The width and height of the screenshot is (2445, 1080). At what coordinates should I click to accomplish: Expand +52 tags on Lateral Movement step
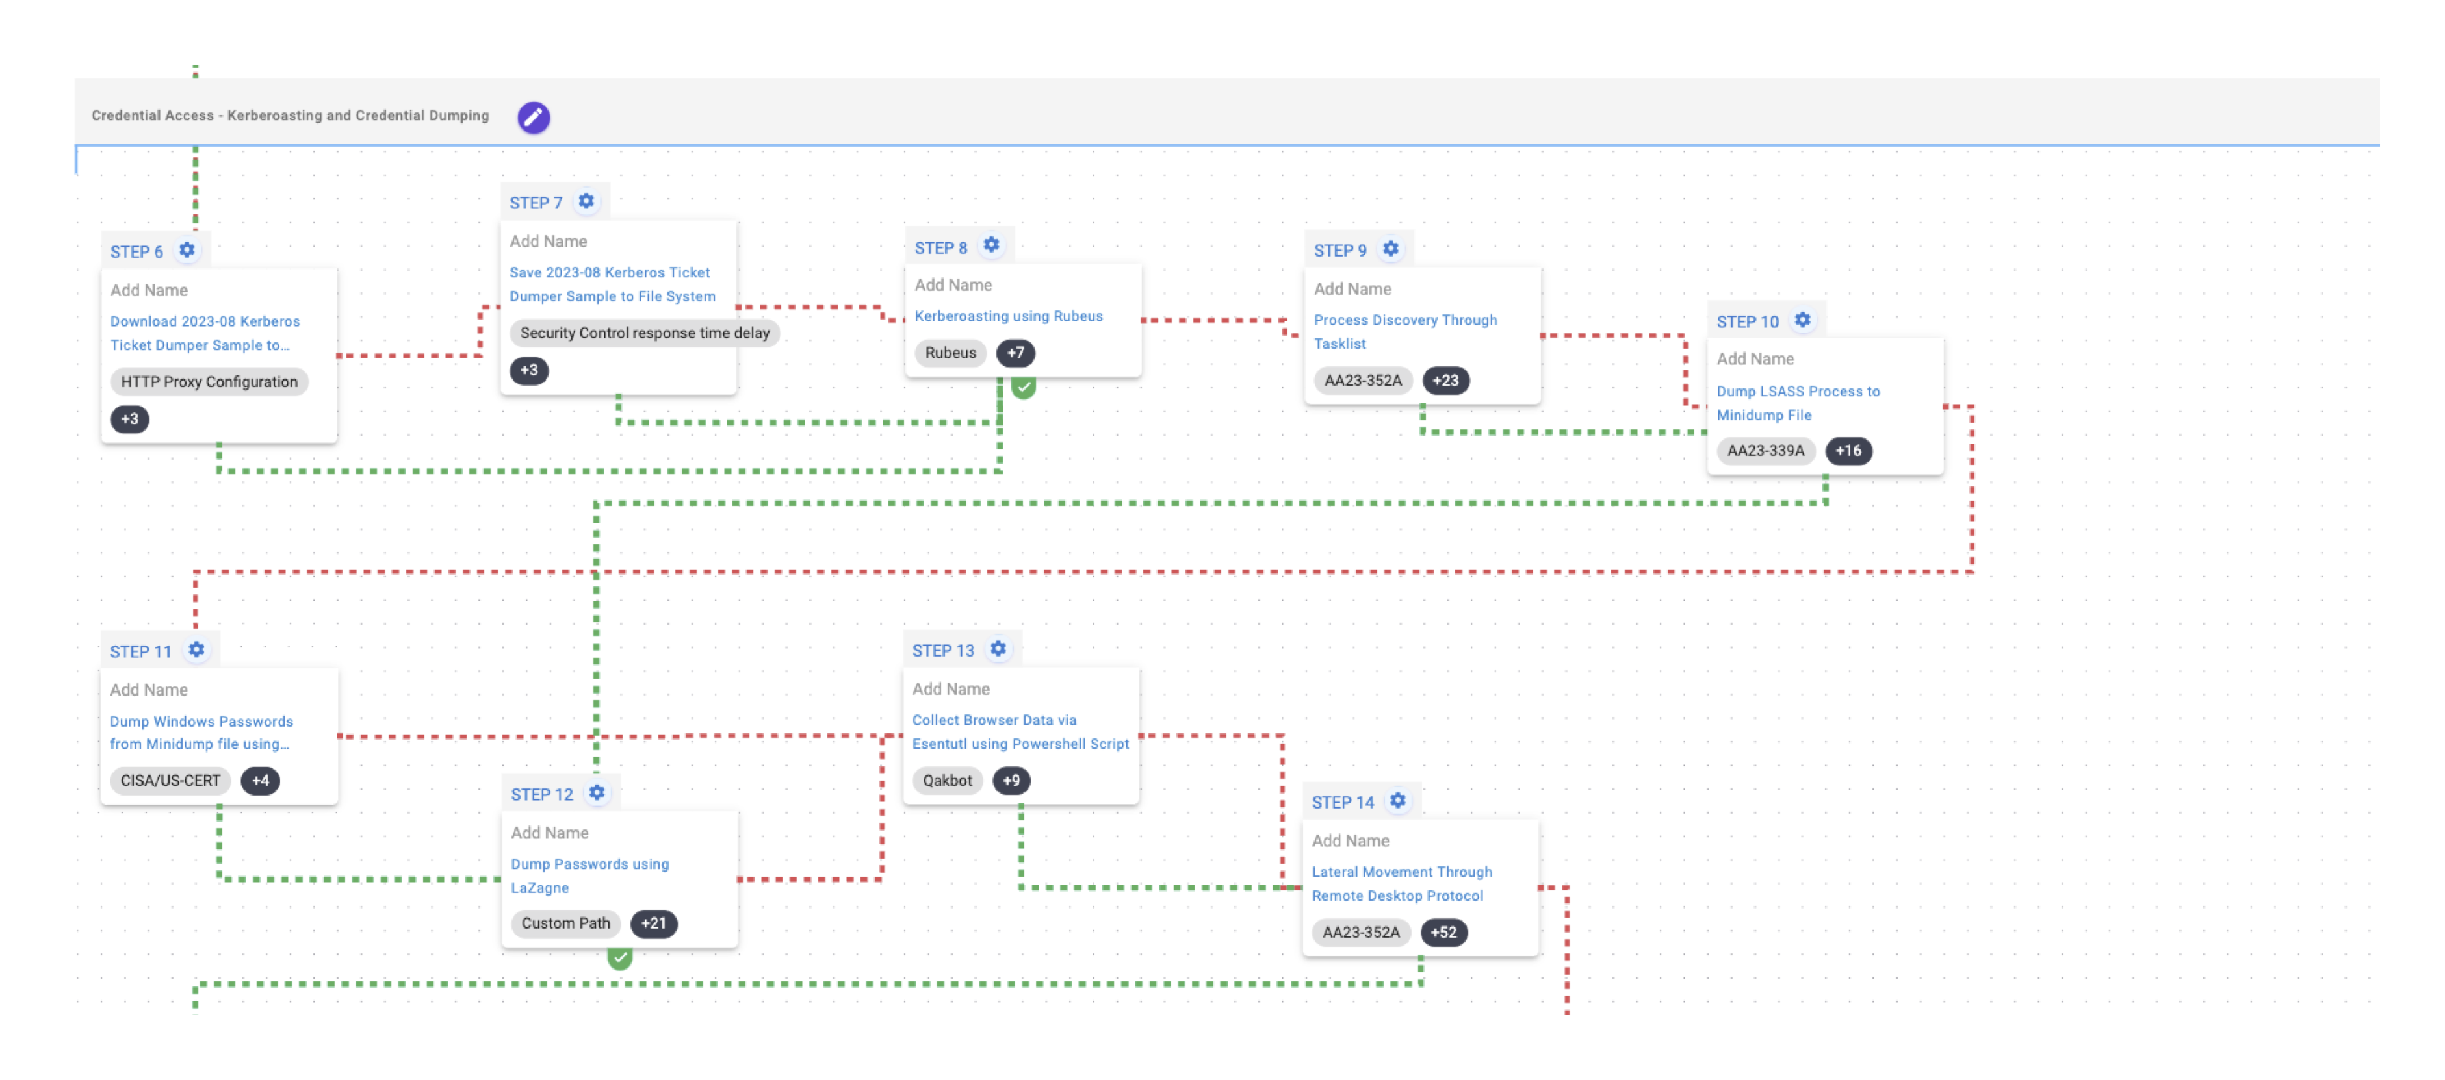[1443, 932]
